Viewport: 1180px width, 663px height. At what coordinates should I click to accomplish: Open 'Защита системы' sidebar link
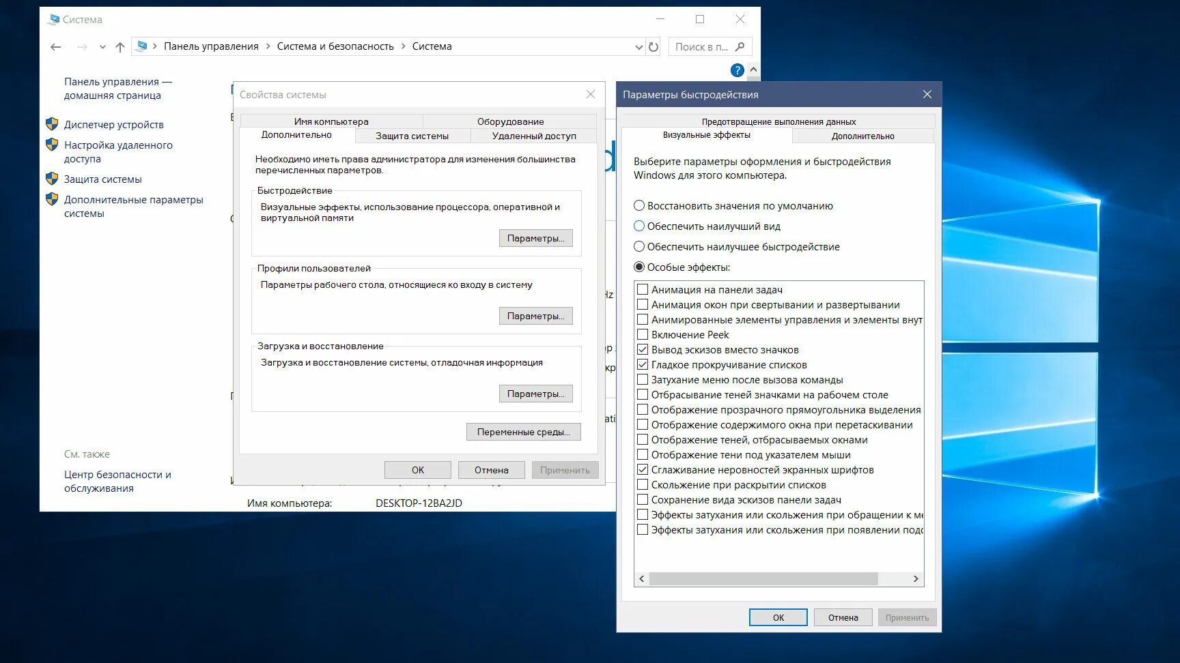coord(103,179)
